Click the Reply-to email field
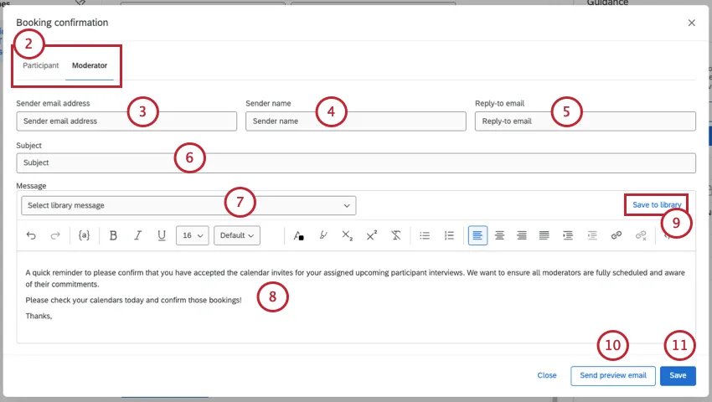 point(586,121)
